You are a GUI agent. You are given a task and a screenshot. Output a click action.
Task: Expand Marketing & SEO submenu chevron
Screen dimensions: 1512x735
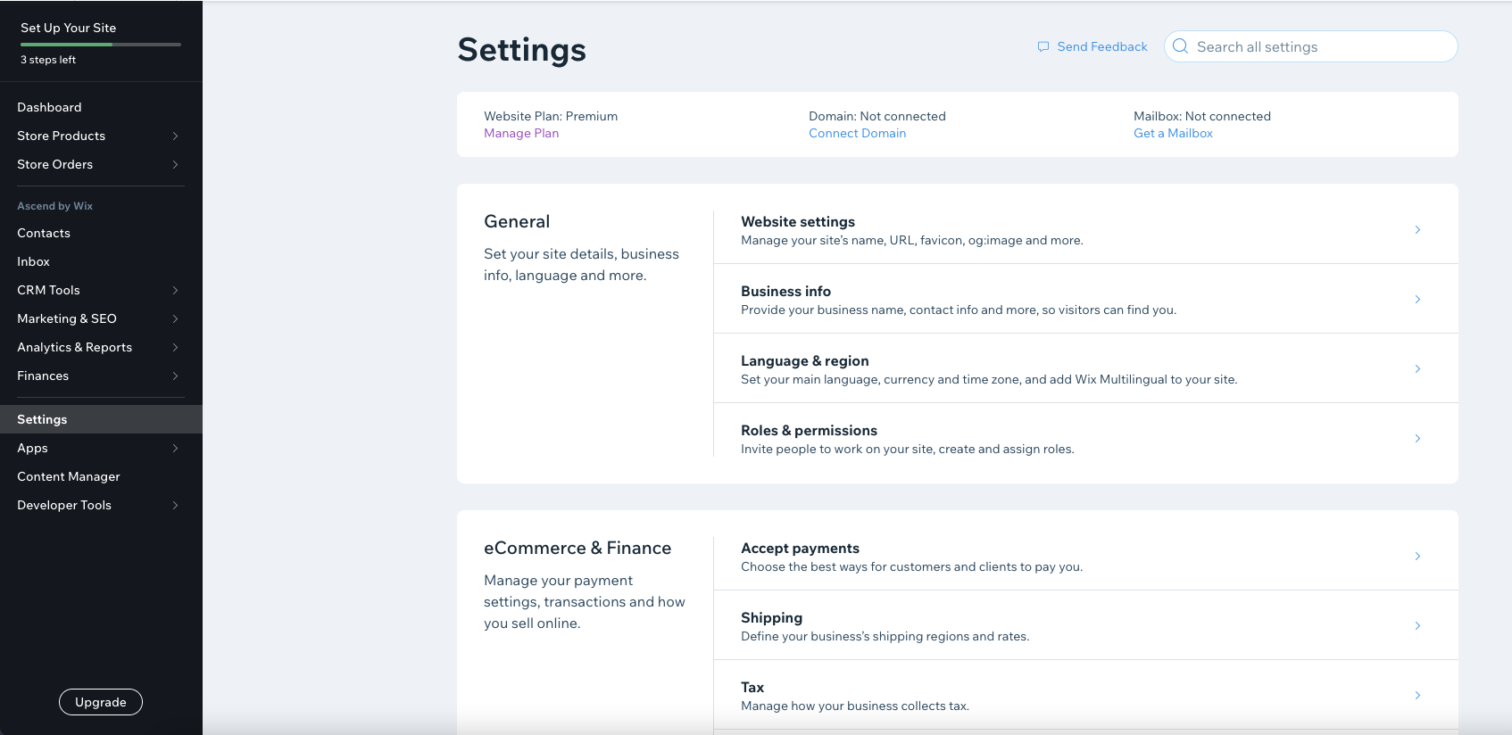(x=175, y=318)
